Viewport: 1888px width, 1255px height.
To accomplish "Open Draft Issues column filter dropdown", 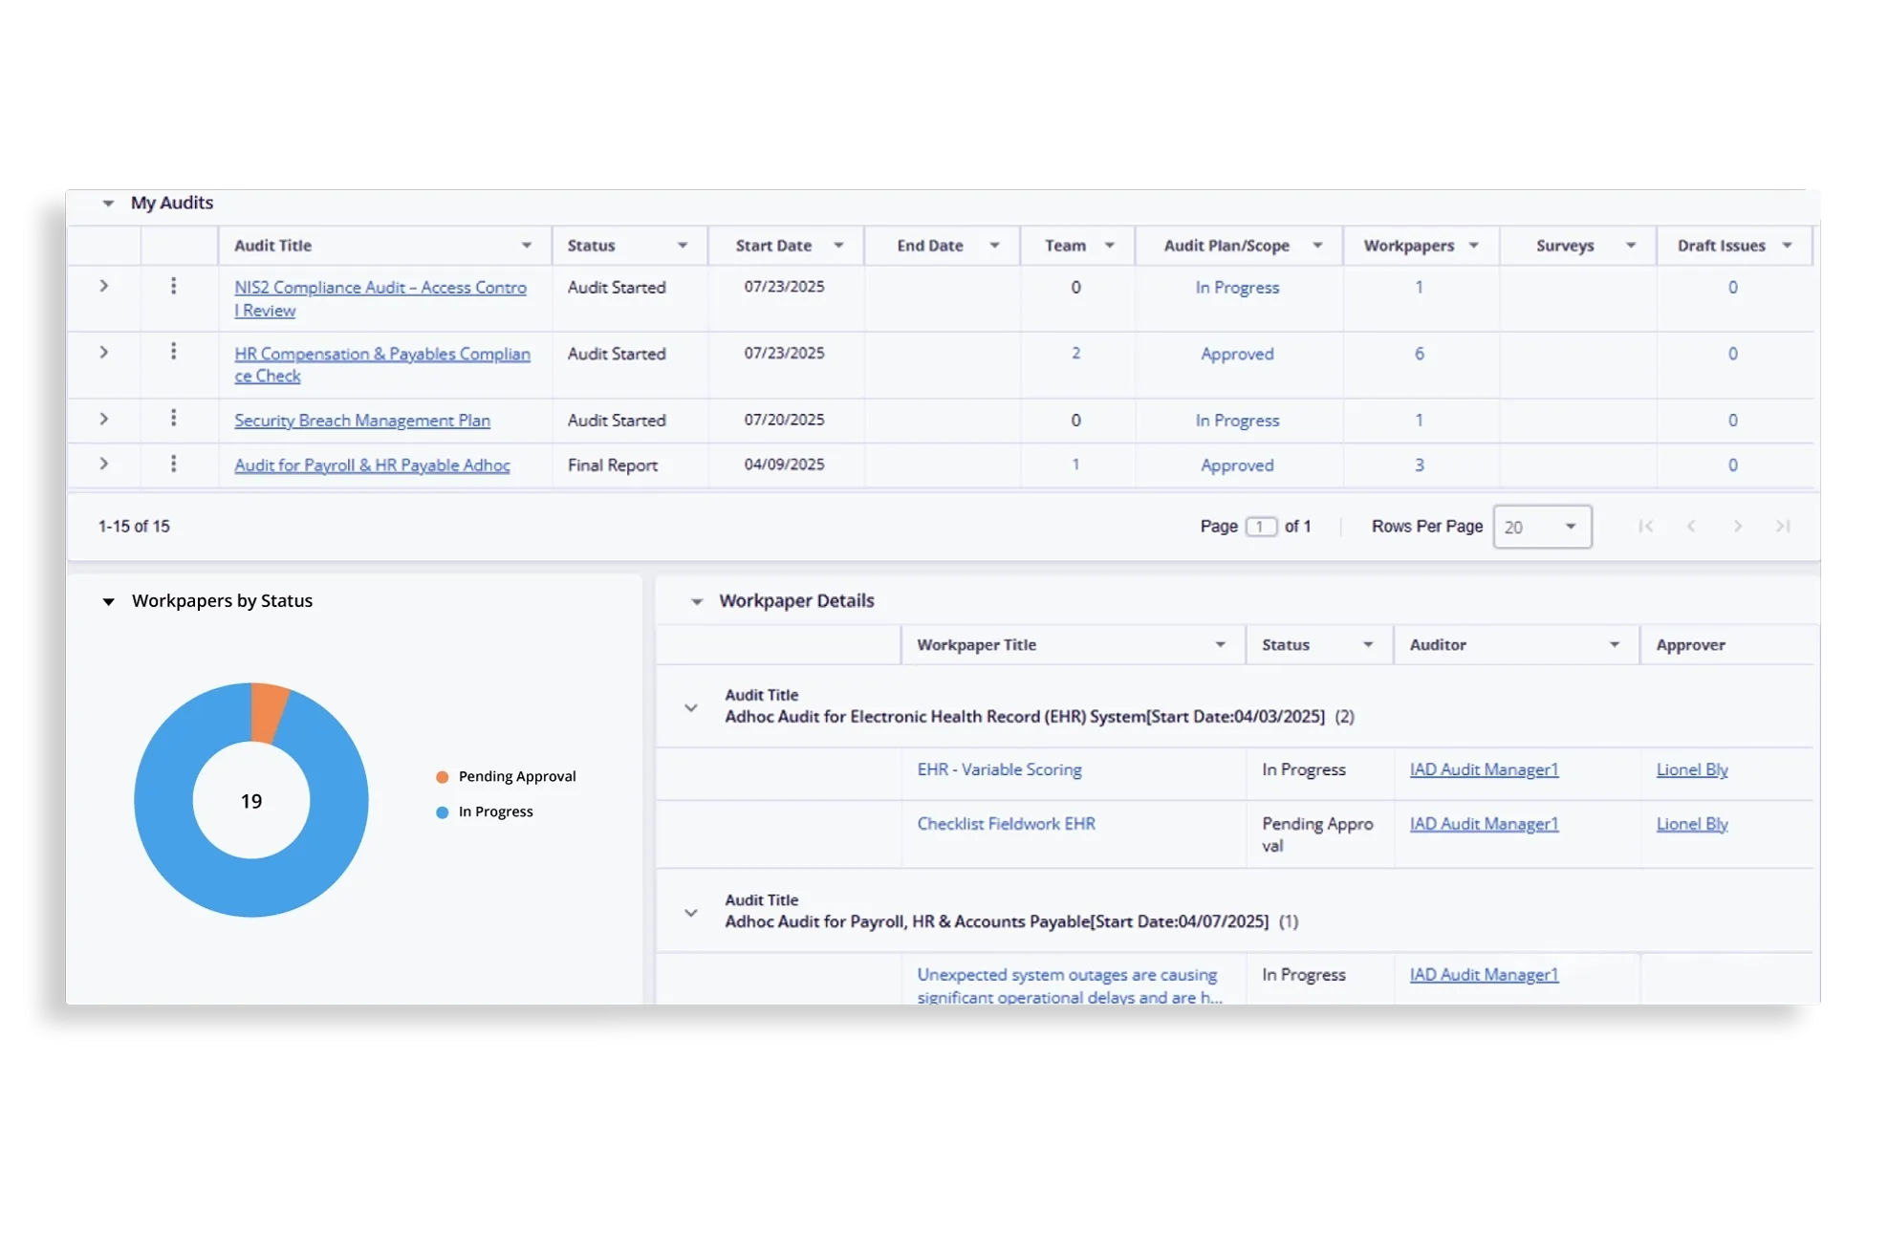I will tap(1787, 246).
